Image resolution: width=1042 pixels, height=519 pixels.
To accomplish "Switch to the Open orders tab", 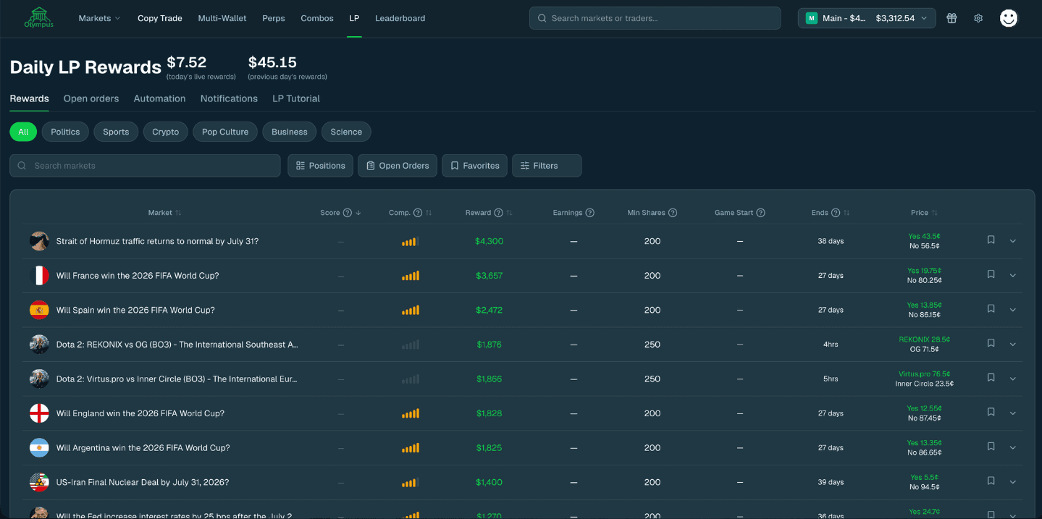I will tap(91, 98).
